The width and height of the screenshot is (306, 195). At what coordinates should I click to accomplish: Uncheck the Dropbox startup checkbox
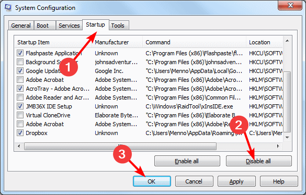[20, 133]
